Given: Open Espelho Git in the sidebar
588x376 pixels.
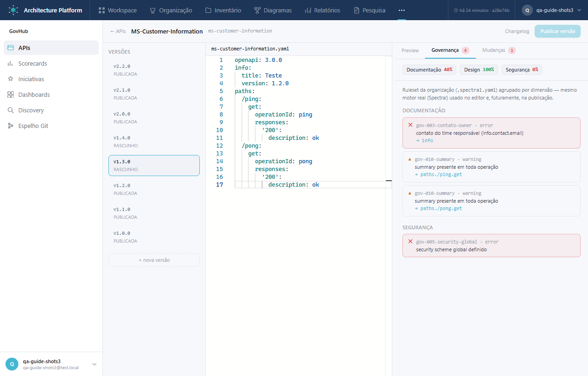Looking at the screenshot, I should (51, 126).
